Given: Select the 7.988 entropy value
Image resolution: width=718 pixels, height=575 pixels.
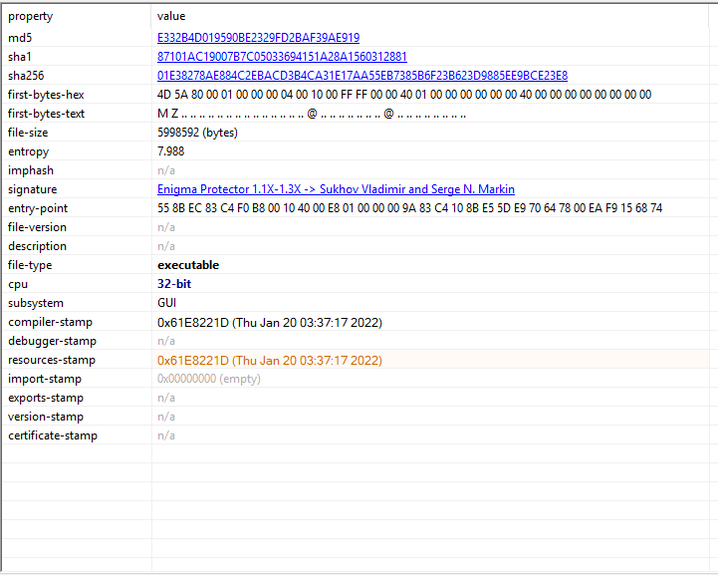Looking at the screenshot, I should [x=171, y=151].
